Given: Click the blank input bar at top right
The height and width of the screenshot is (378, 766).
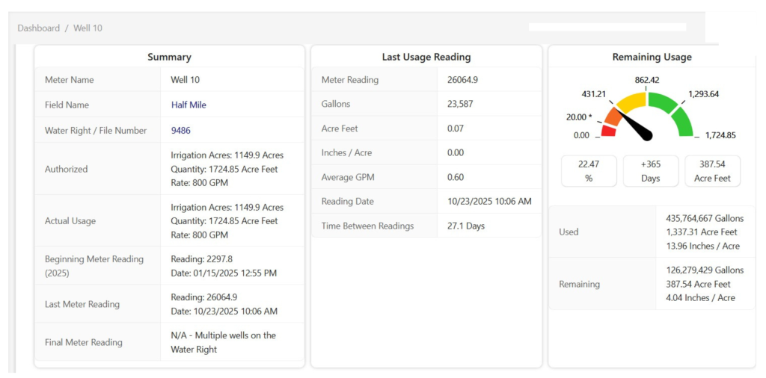Looking at the screenshot, I should (607, 27).
